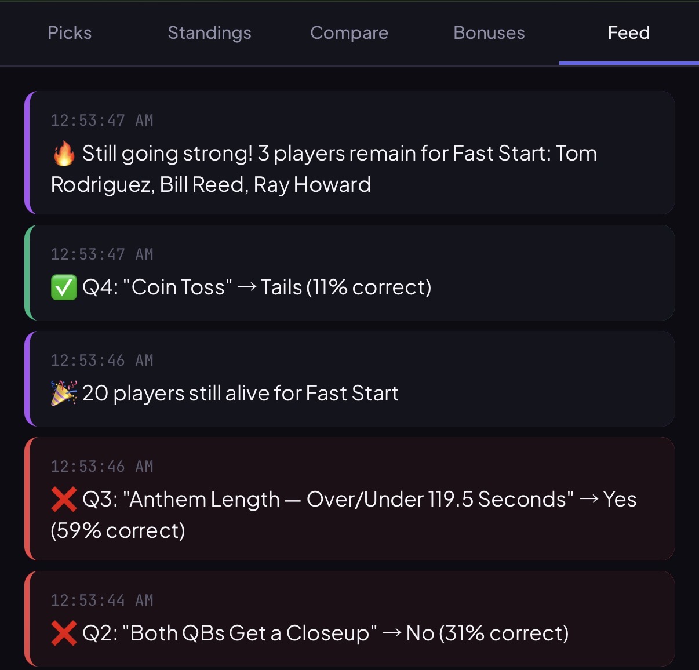Click the red X icon on Q2 Both QBs Closeup
This screenshot has height=670, width=699.
[64, 633]
